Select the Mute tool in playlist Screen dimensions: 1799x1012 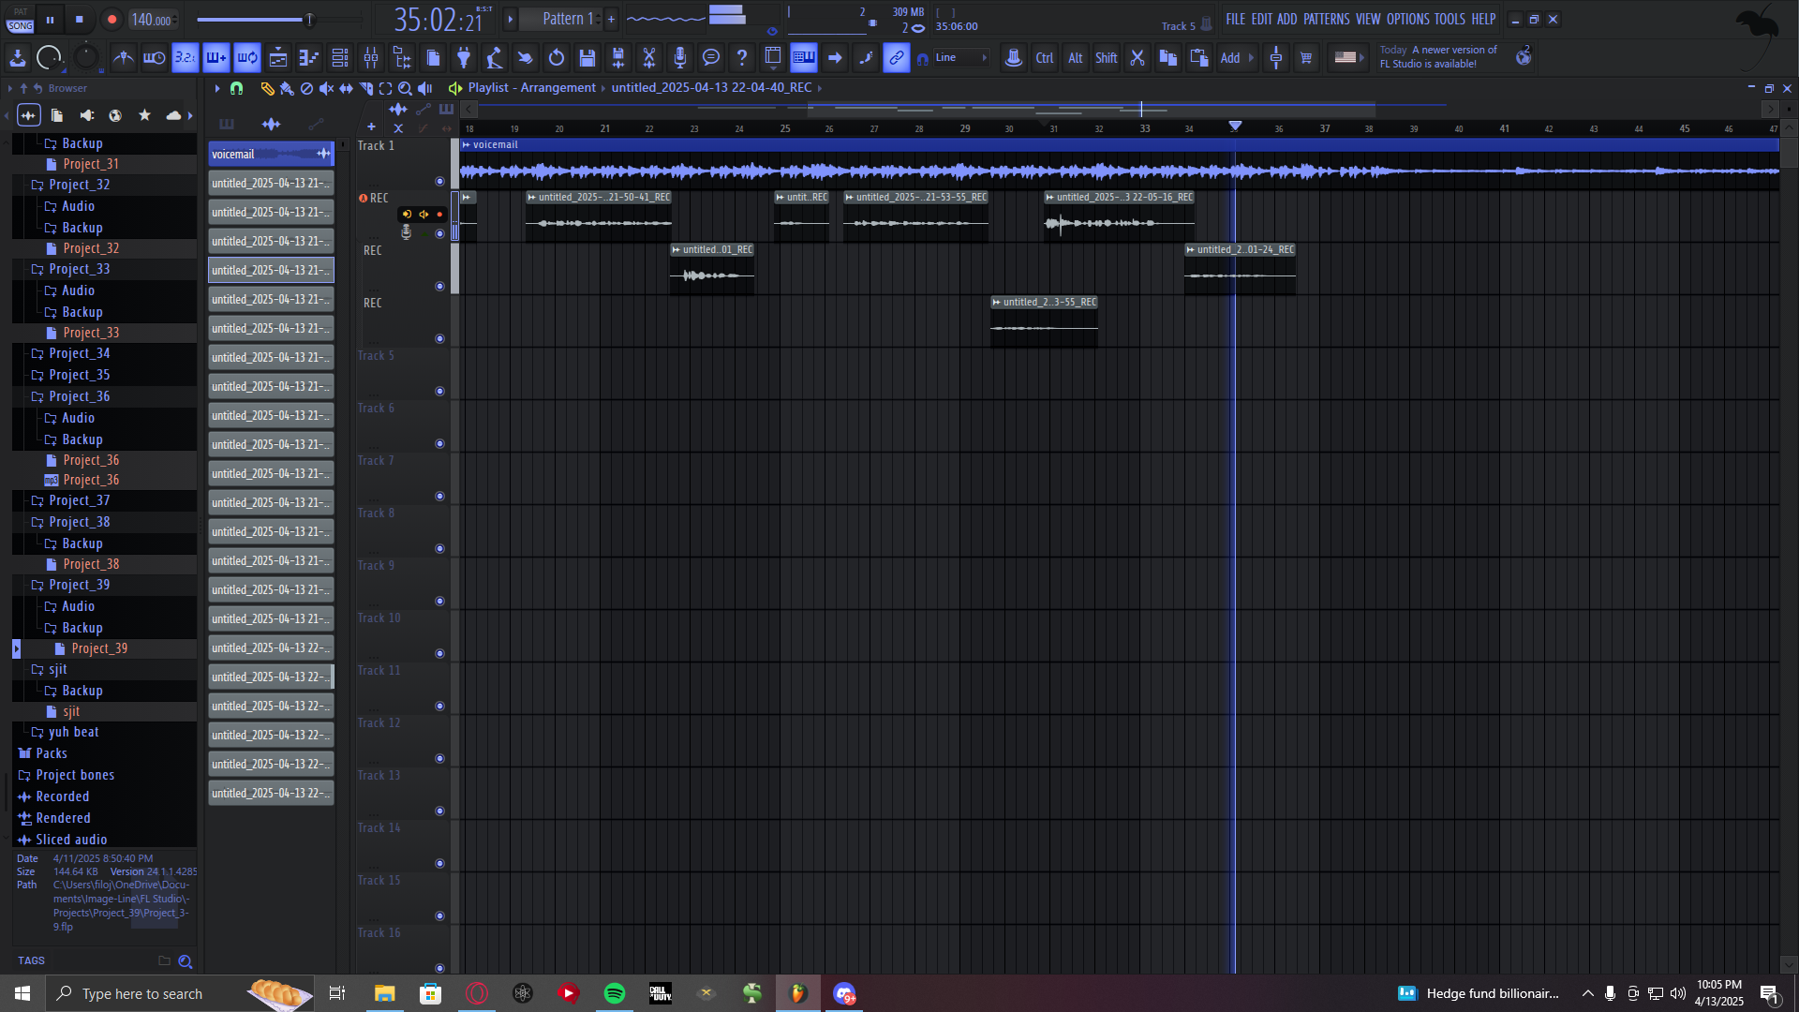point(326,88)
